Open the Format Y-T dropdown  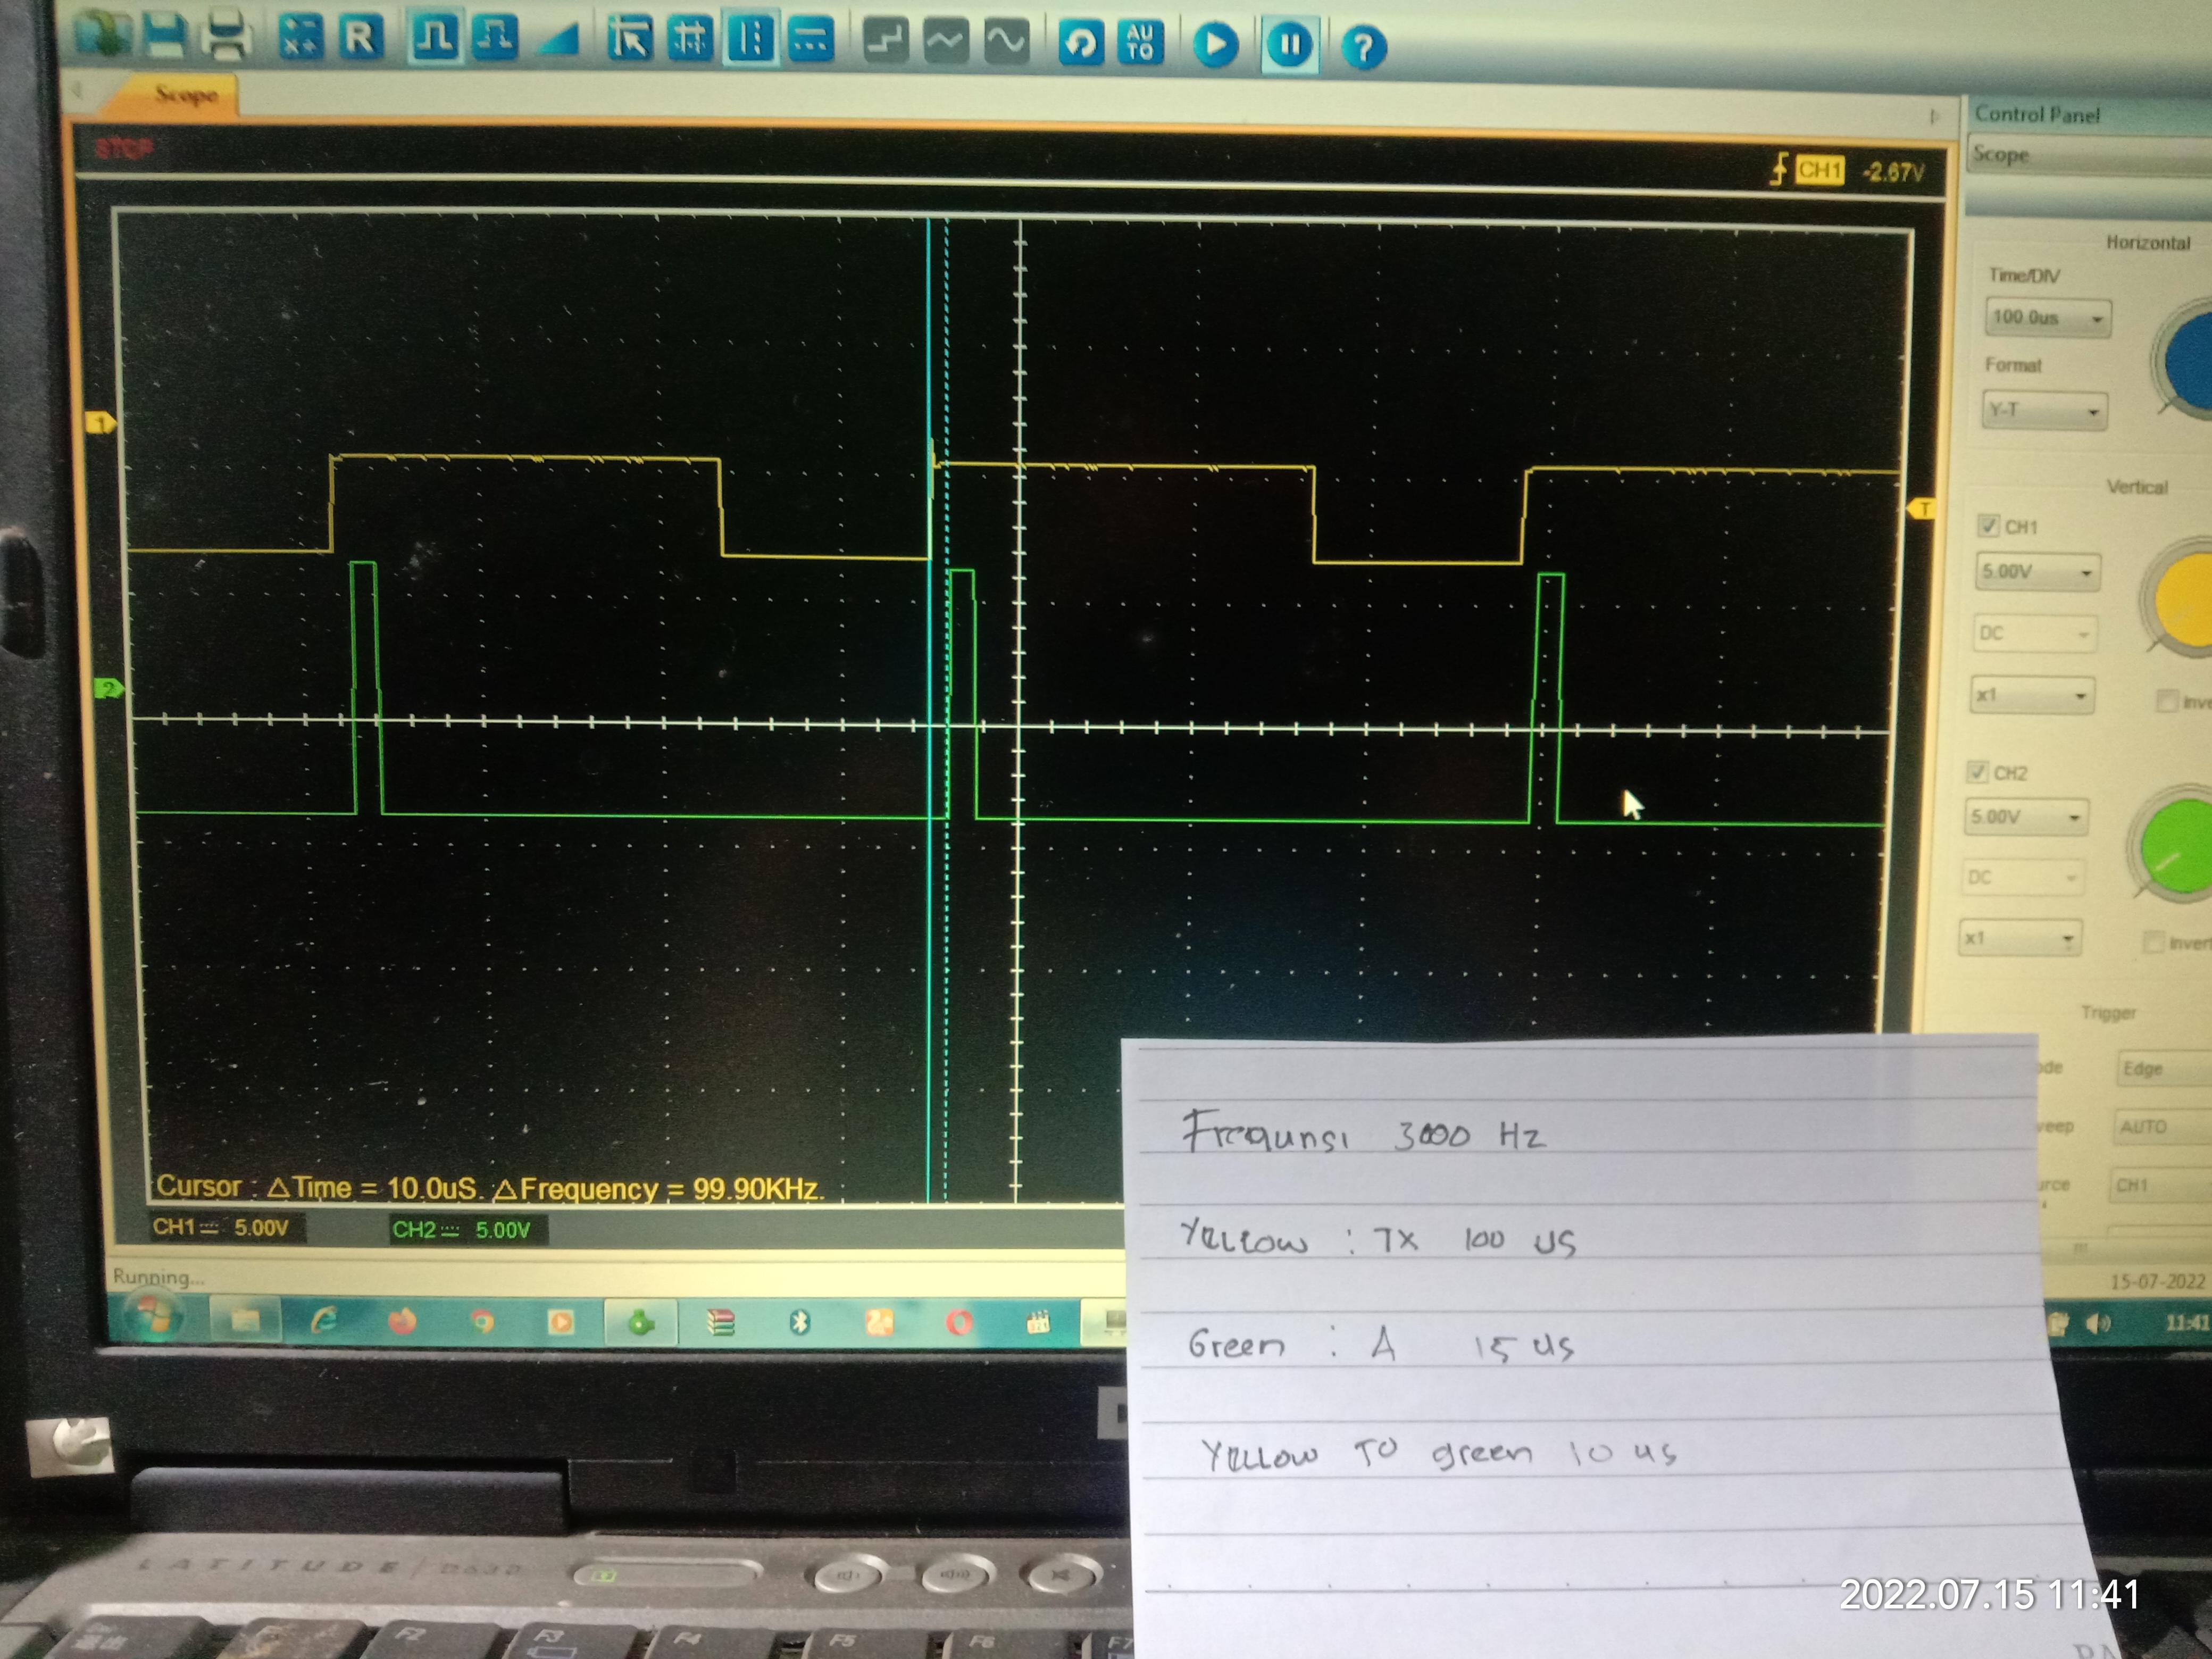tap(2044, 411)
